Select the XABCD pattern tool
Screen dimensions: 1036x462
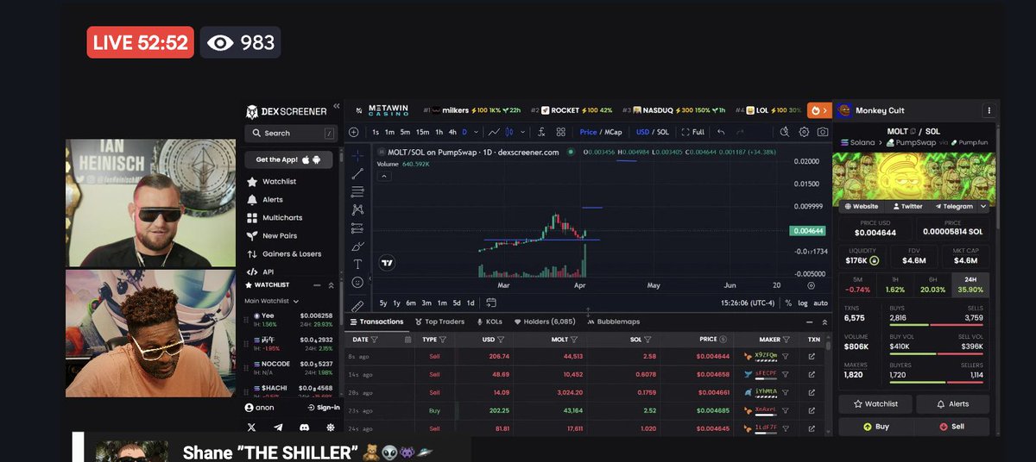click(358, 209)
